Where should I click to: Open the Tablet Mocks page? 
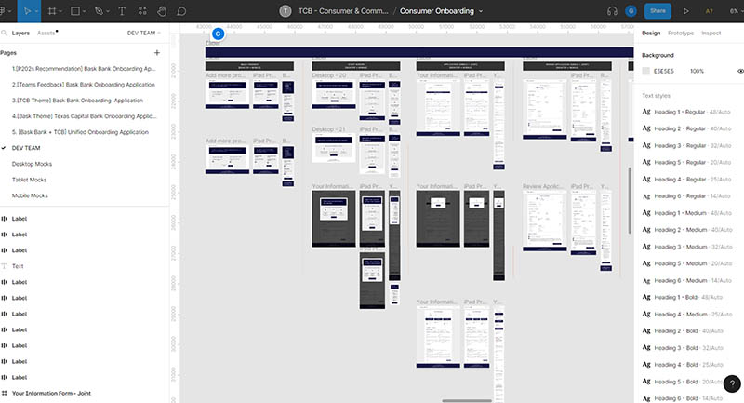coord(33,180)
